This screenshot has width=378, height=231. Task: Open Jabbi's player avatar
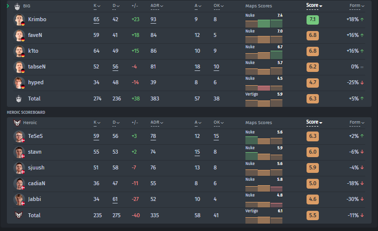(19, 199)
